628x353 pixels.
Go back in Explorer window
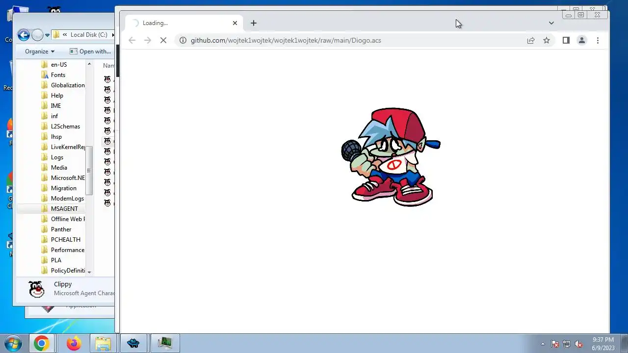(x=23, y=35)
